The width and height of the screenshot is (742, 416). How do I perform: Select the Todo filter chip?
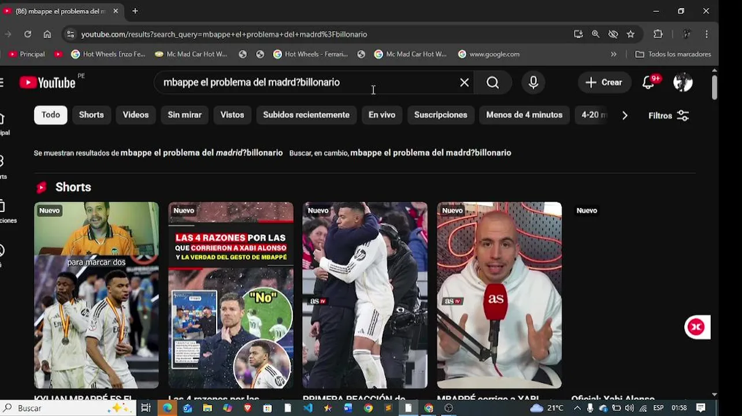coord(50,115)
